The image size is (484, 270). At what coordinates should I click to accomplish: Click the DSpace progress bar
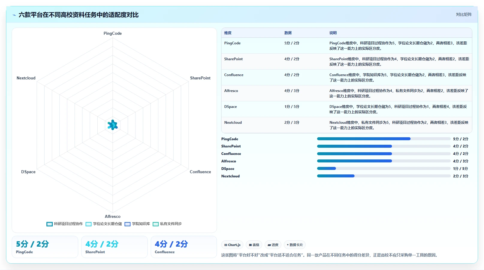[384, 168]
